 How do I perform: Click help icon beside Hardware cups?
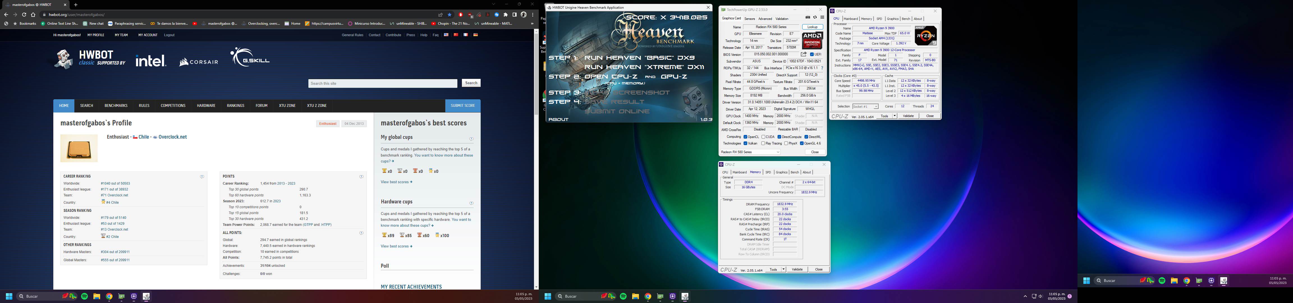point(471,203)
